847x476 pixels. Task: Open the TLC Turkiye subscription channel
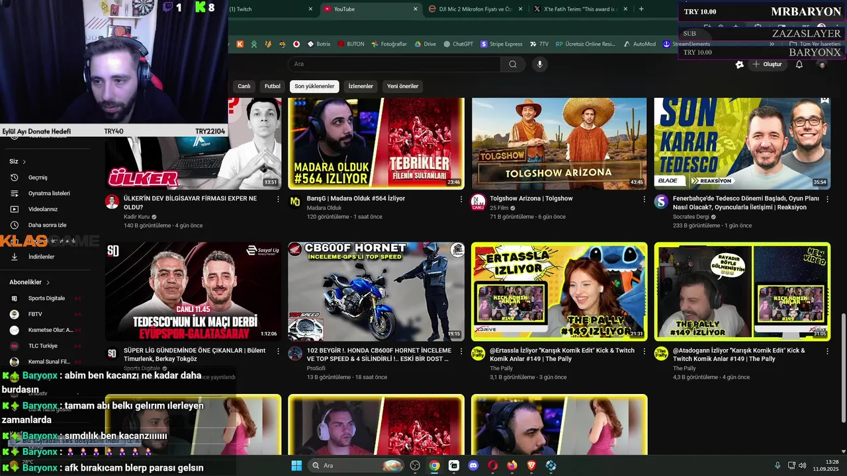pos(43,346)
